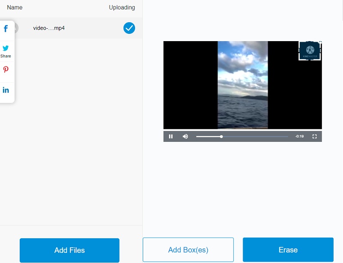This screenshot has height=263, width=343.
Task: Click the Uploading column header
Action: pos(121,7)
